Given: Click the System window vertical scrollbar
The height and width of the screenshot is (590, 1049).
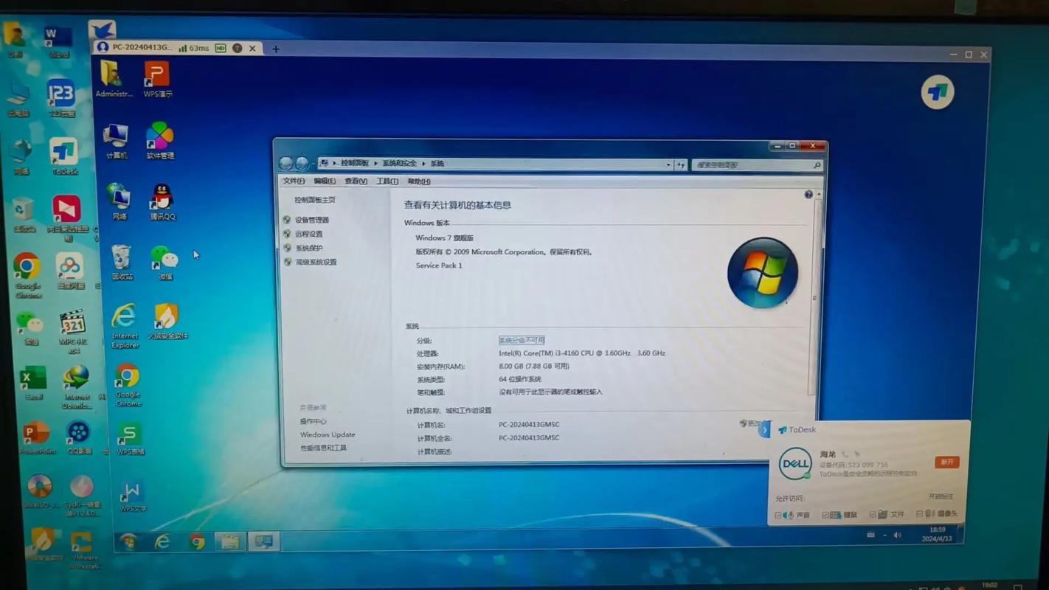Looking at the screenshot, I should pyautogui.click(x=814, y=297).
